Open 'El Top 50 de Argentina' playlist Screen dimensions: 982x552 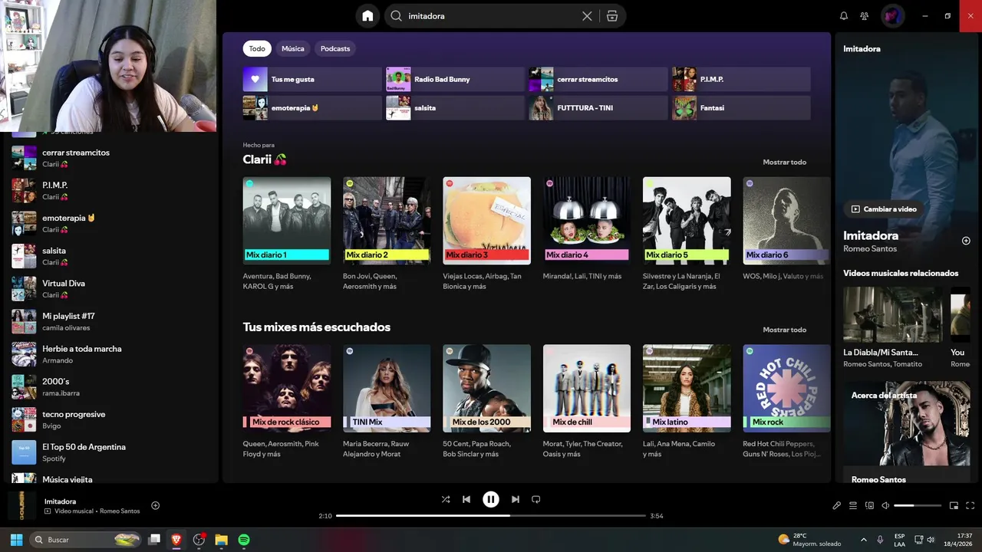tap(112, 452)
